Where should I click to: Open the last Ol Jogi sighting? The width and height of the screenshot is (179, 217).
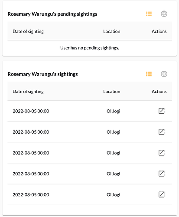[161, 194]
